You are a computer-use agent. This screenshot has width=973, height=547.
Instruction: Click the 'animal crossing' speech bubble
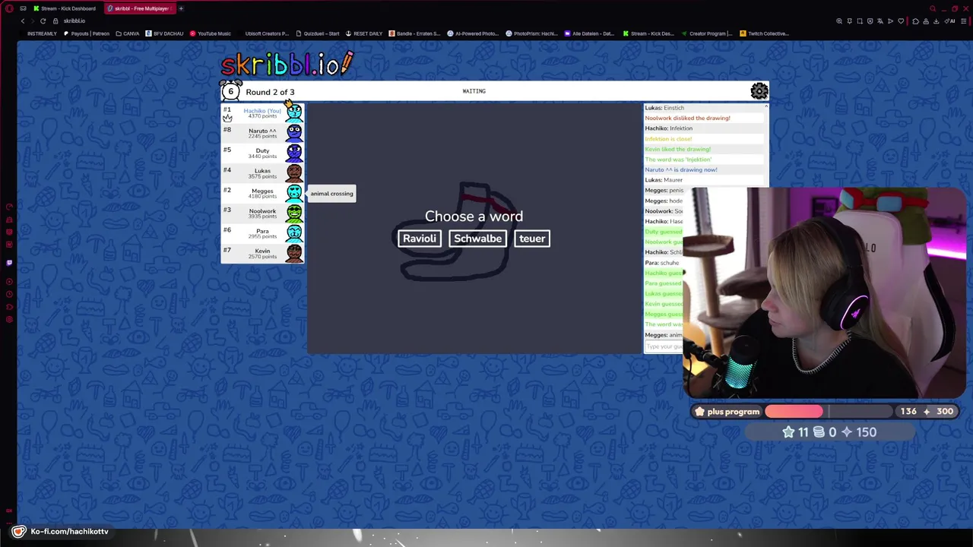click(x=331, y=193)
